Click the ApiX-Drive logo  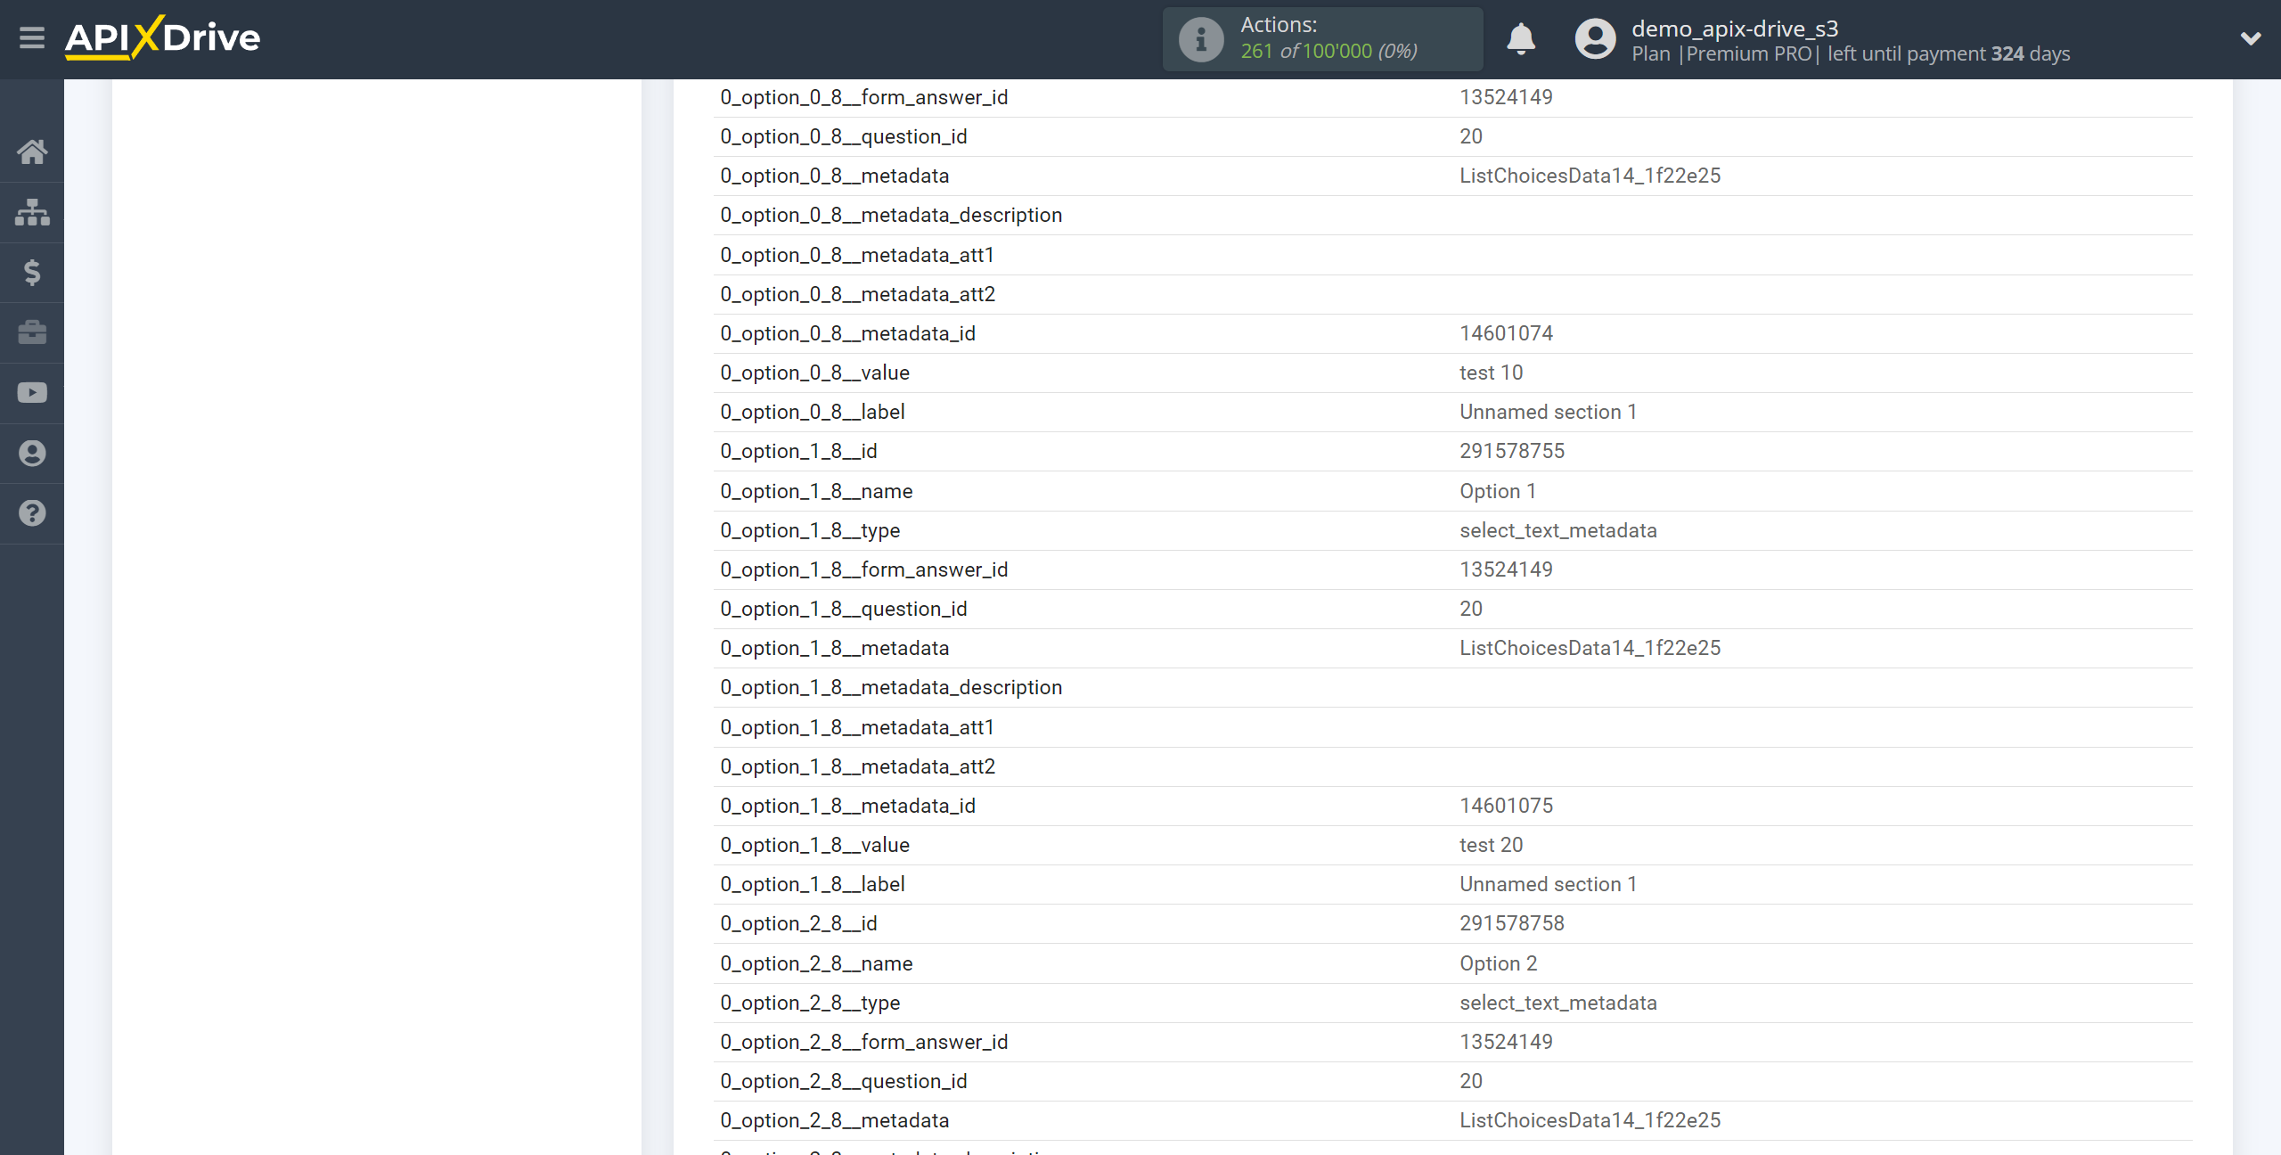click(162, 37)
